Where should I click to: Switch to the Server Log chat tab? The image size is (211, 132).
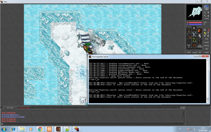[24, 108]
